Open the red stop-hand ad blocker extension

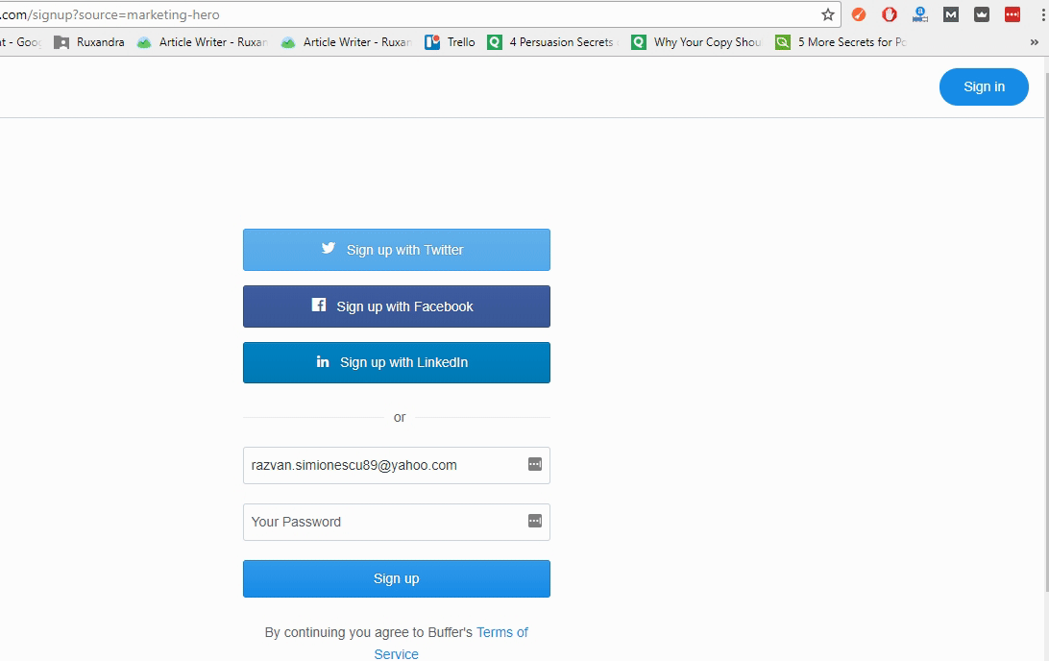point(890,14)
